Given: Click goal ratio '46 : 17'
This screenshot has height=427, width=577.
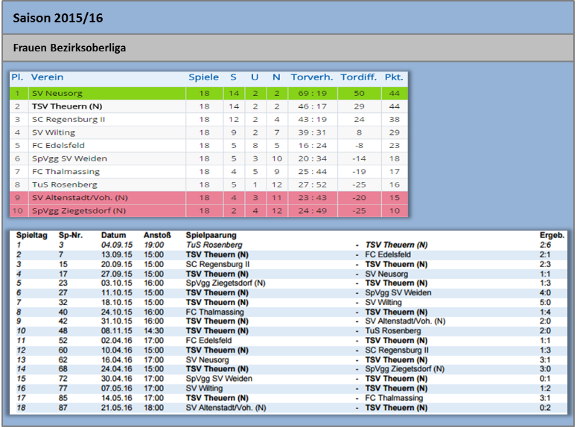Looking at the screenshot, I should [x=313, y=106].
